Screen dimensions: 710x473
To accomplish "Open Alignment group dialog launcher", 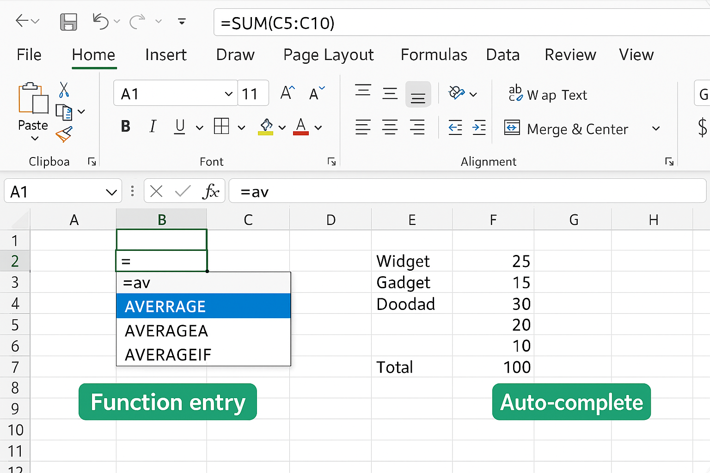I will point(669,161).
